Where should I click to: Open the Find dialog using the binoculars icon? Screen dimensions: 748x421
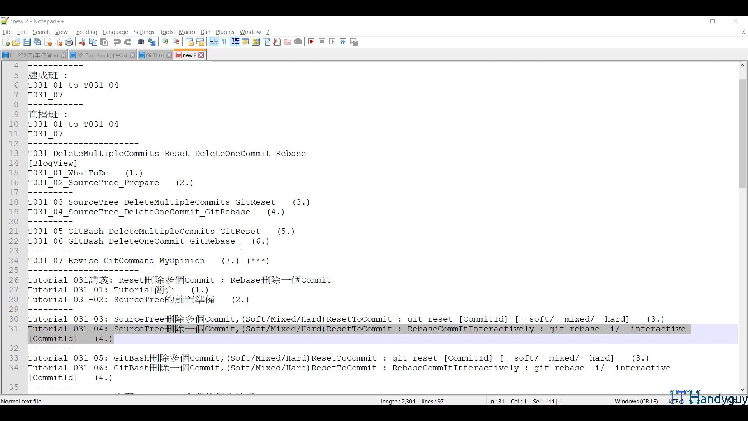(x=141, y=42)
